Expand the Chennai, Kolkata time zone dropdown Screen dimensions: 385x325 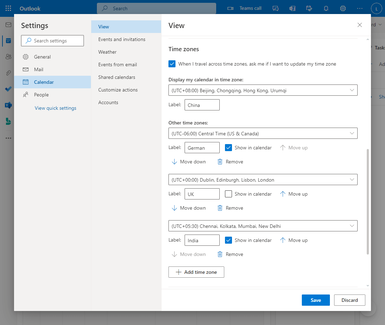[263, 226]
